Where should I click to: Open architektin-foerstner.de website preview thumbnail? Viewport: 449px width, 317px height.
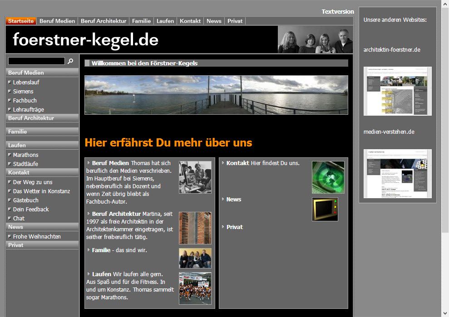click(x=397, y=91)
